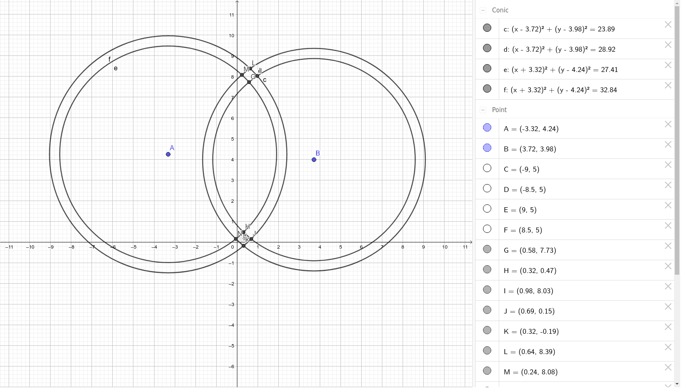Delete point L using its × icon
The height and width of the screenshot is (388, 681).
(668, 347)
